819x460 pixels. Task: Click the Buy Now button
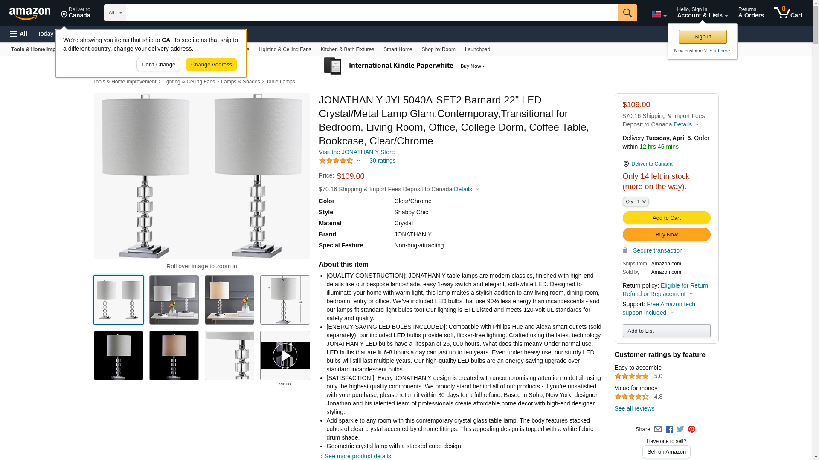click(666, 235)
